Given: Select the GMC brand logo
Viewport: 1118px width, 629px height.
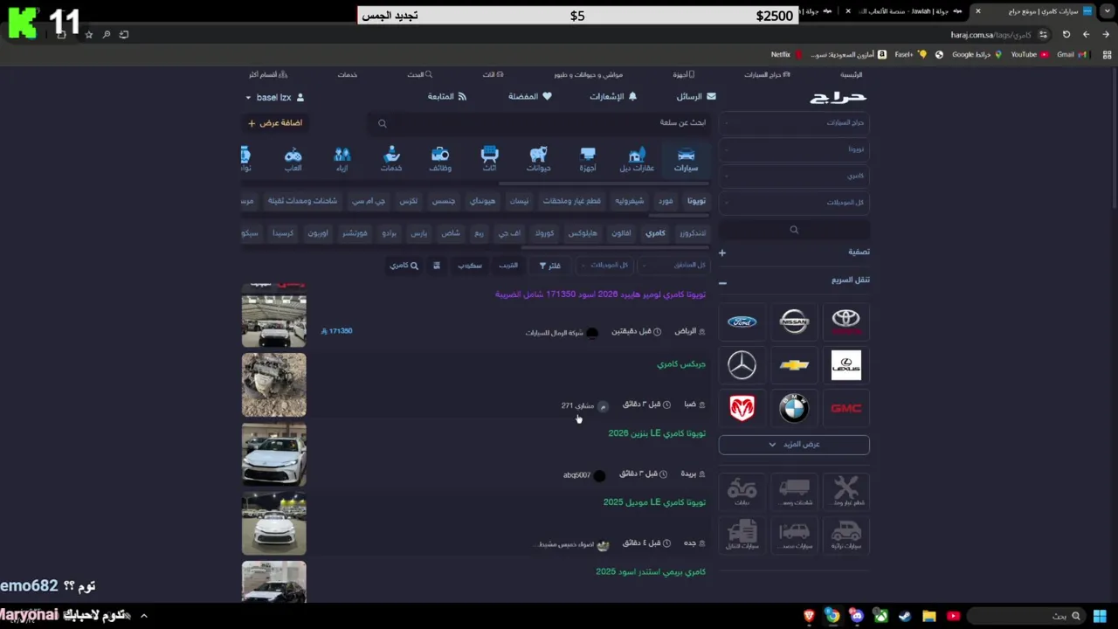Looking at the screenshot, I should (x=845, y=407).
